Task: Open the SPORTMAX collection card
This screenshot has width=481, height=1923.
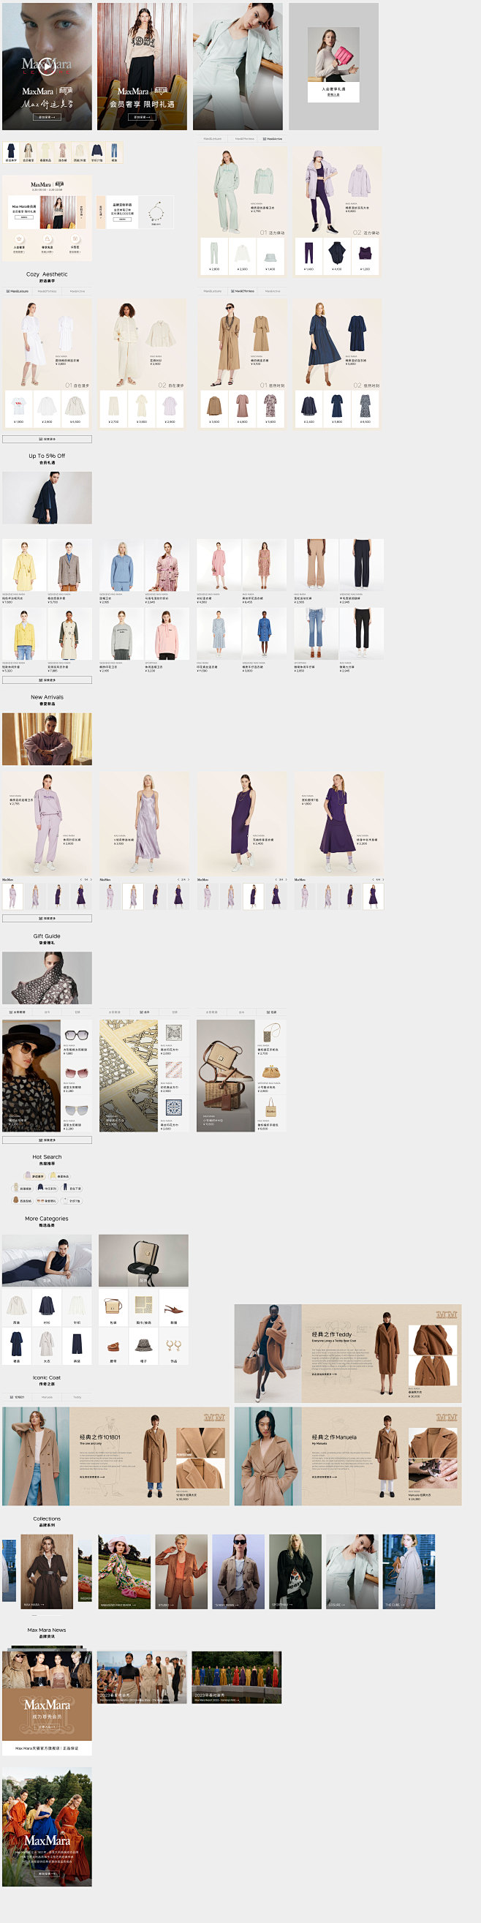Action: [295, 1572]
